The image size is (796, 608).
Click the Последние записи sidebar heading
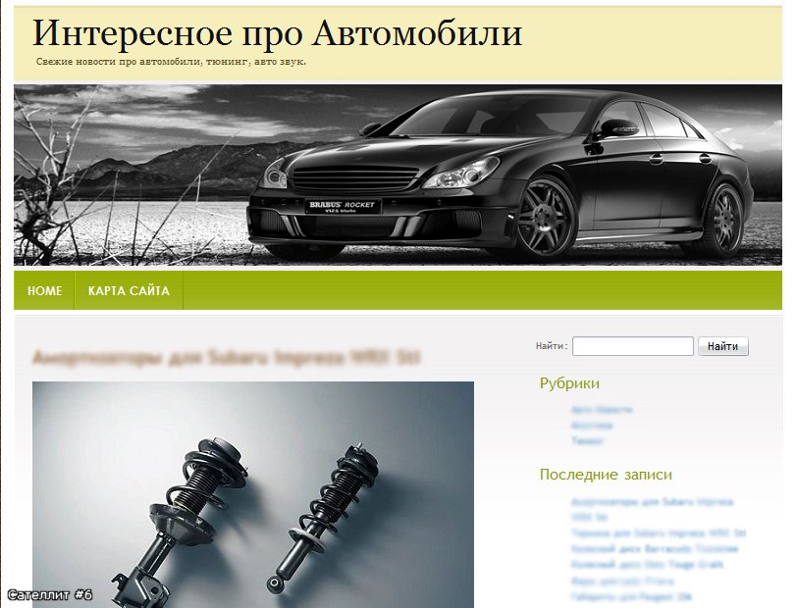point(606,475)
